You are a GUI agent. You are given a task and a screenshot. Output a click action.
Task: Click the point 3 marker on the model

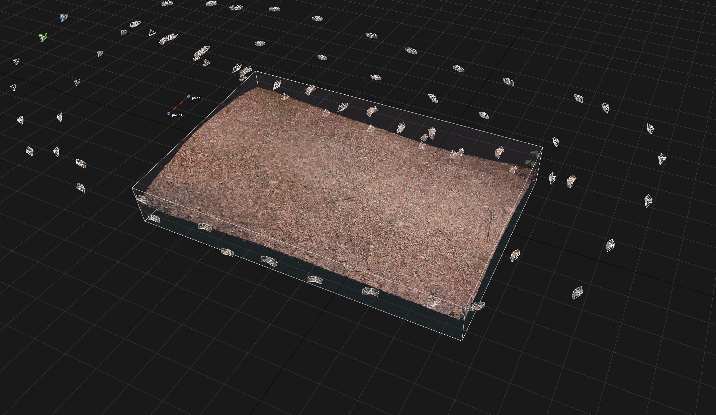click(259, 170)
